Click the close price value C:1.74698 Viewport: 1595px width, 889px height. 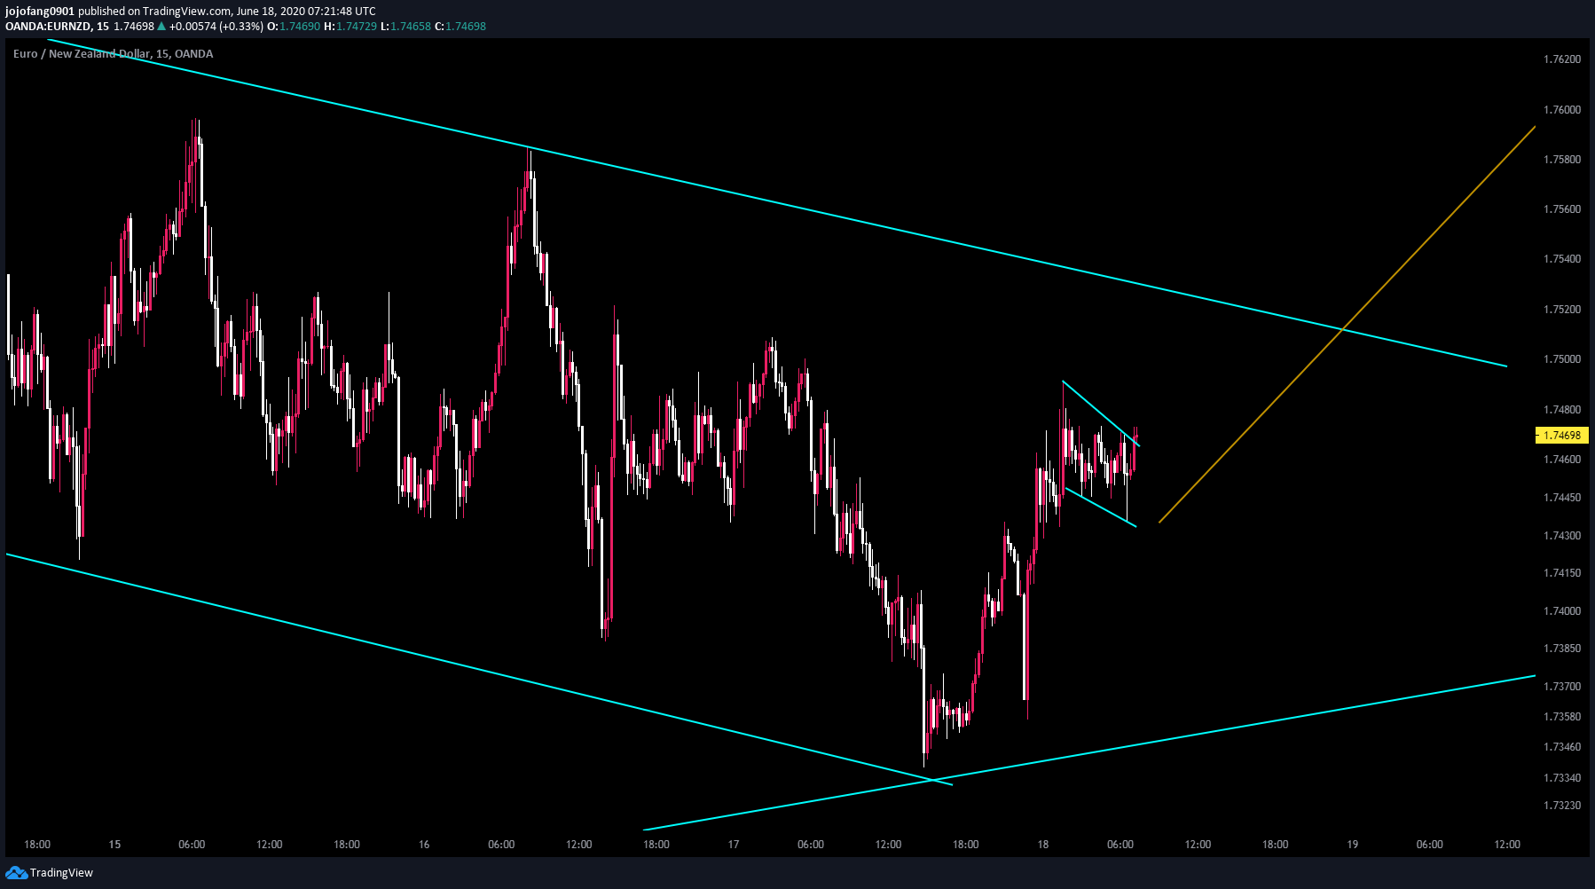click(460, 27)
